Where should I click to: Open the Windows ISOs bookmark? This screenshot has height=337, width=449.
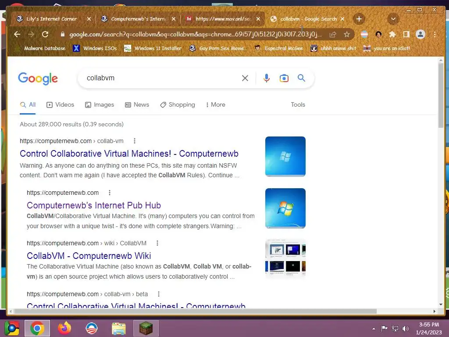tap(95, 48)
